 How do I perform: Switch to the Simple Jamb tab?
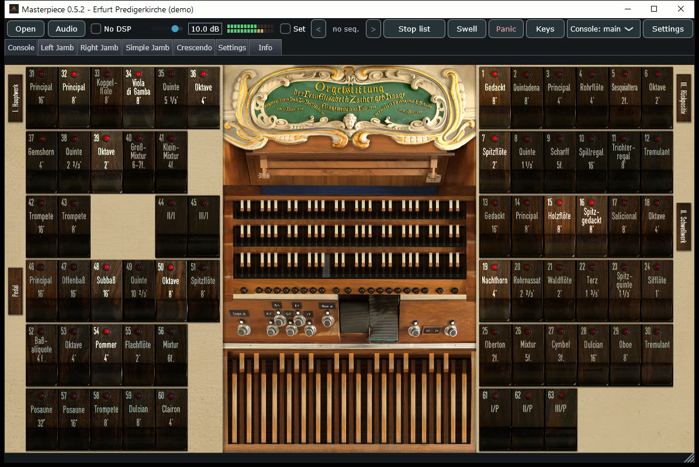[x=147, y=48]
